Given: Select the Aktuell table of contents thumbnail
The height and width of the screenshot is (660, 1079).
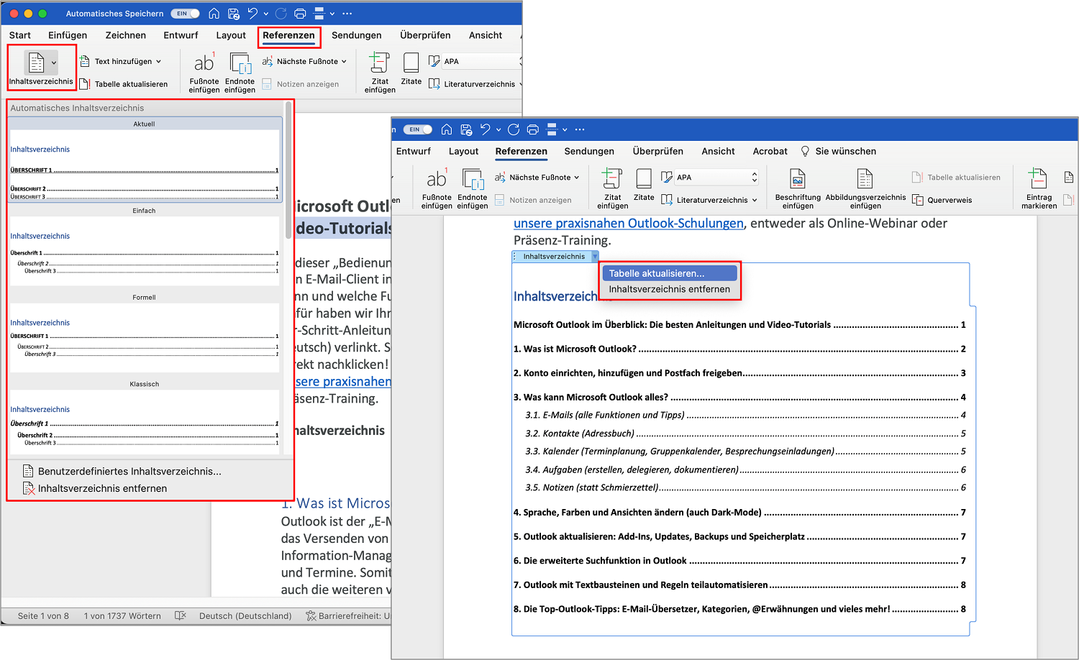Looking at the screenshot, I should 144,160.
